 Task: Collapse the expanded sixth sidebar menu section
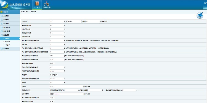10,35
